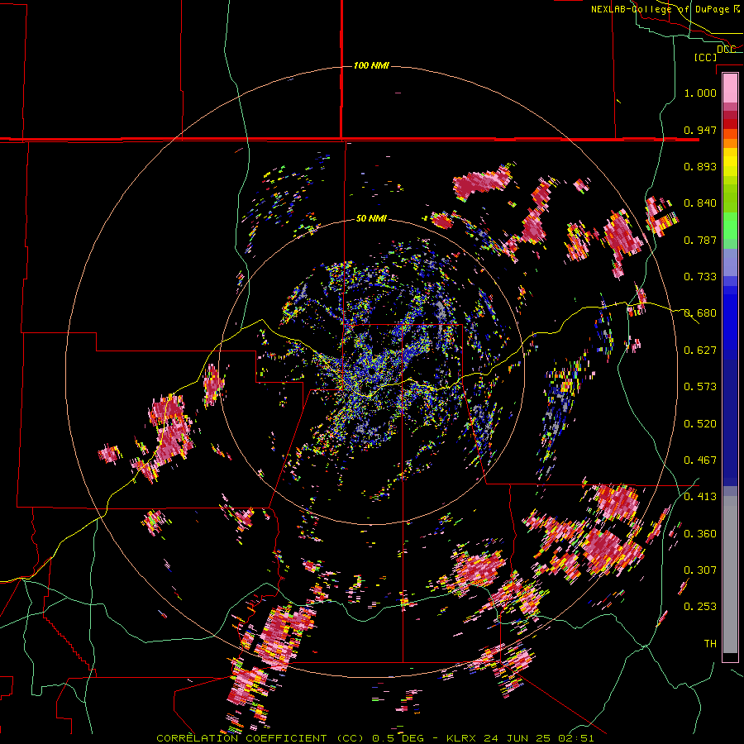744x744 pixels.
Task: Pick the light pink swatch beside 1.000
Action: pos(730,88)
